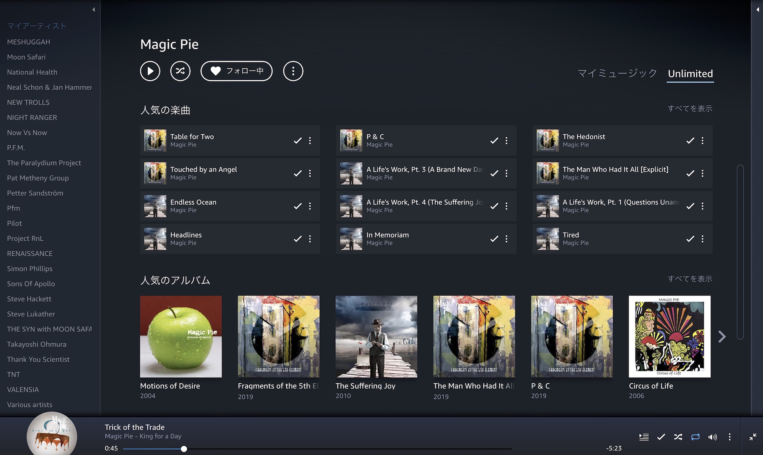
Task: Toggle library checkmark for current track
Action: click(x=661, y=437)
